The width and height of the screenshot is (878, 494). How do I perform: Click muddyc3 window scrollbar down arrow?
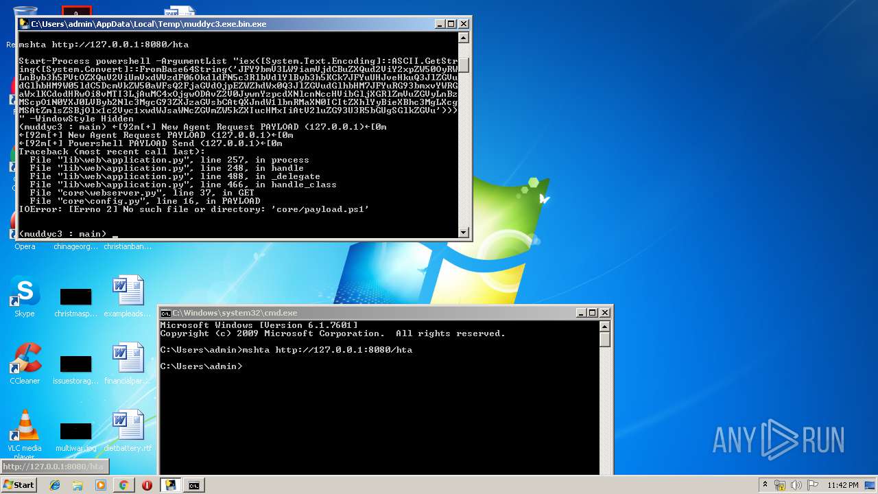464,233
